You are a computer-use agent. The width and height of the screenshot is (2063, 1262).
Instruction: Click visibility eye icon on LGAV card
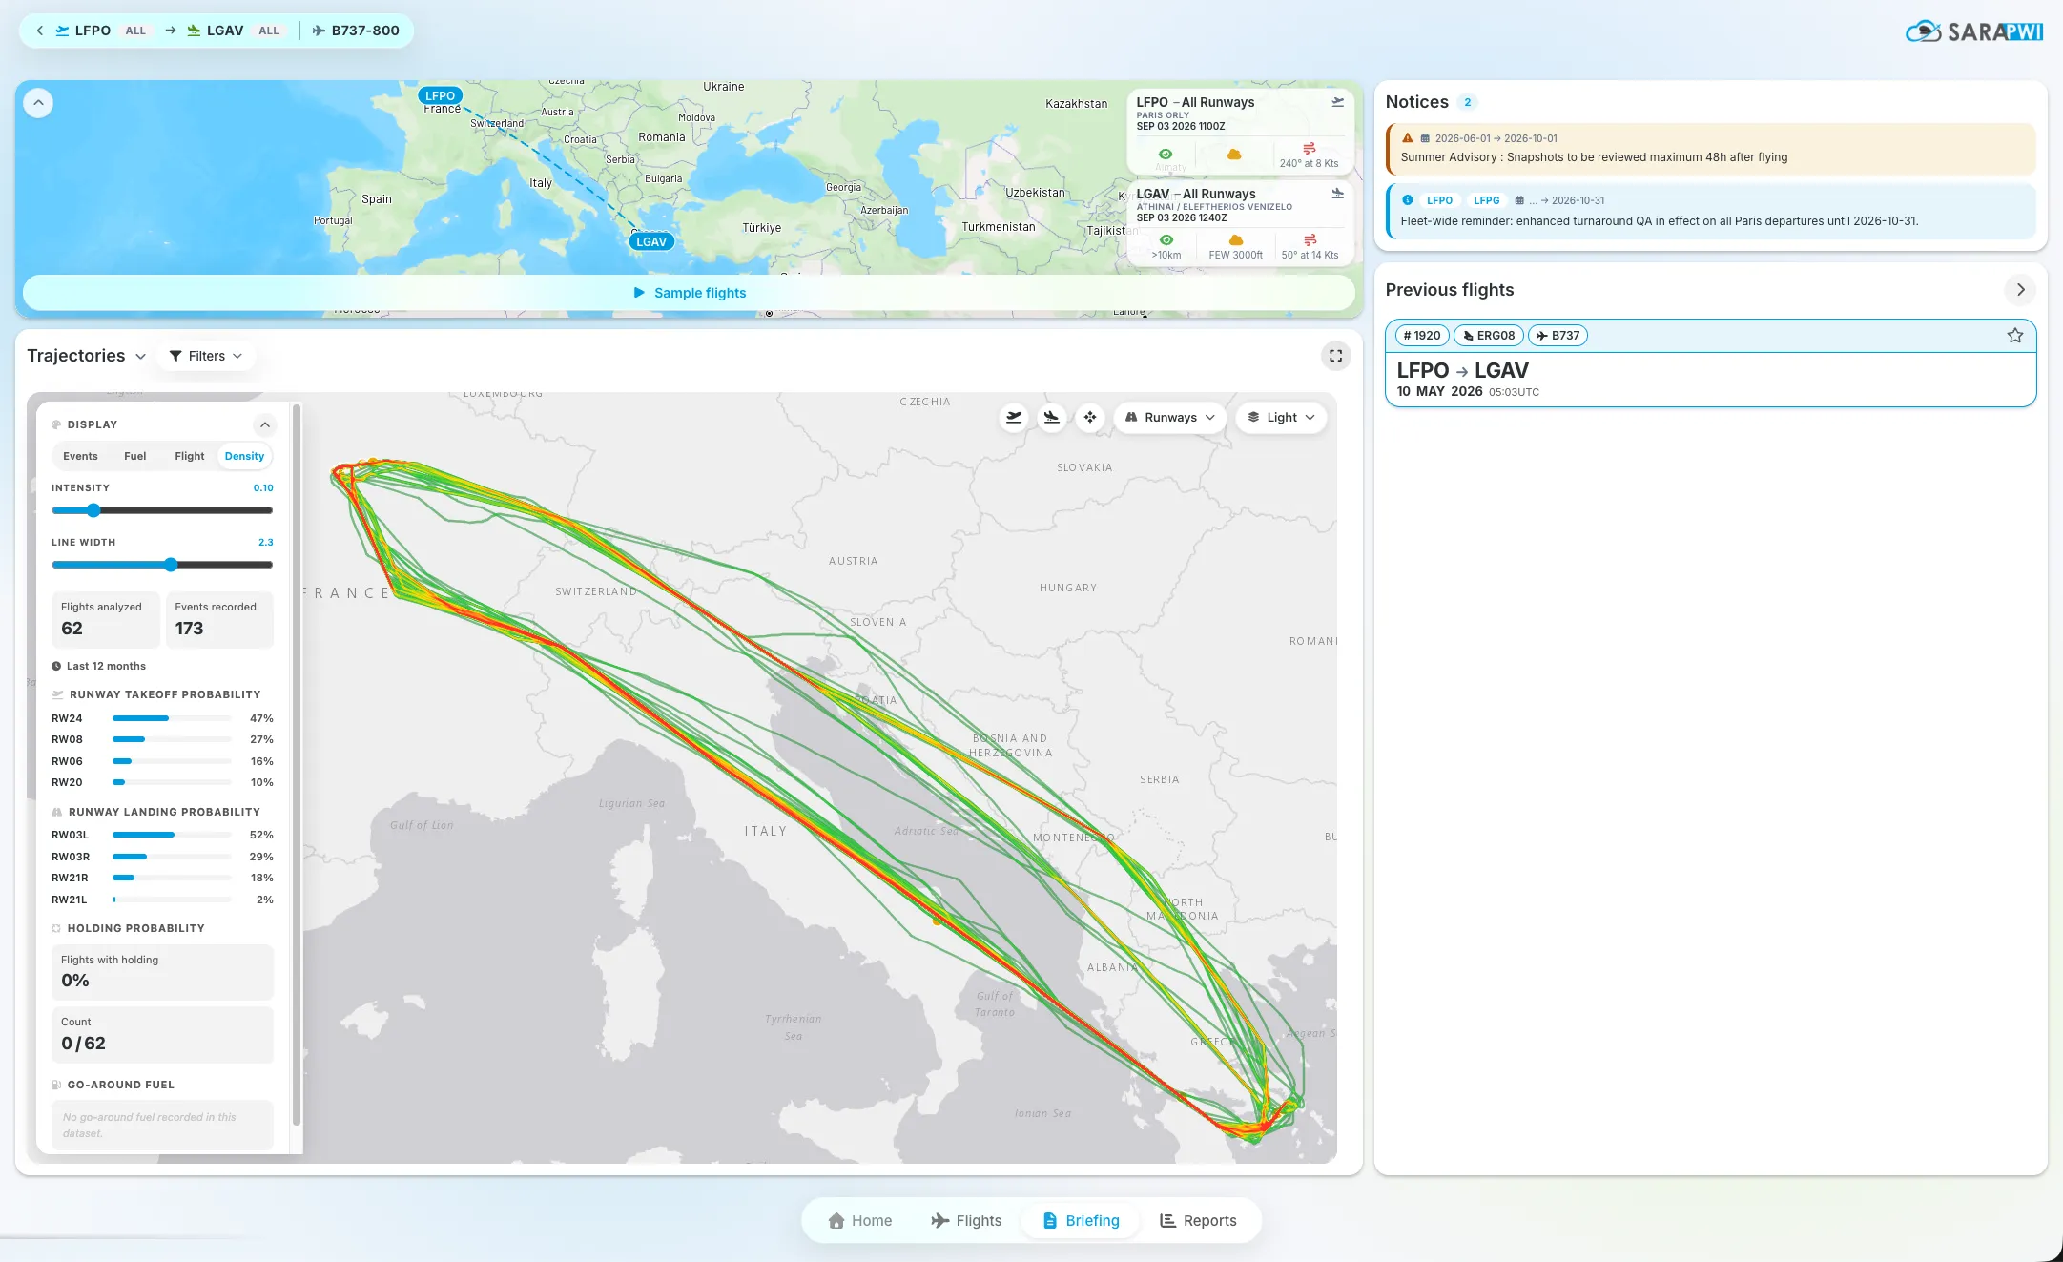[x=1166, y=240]
